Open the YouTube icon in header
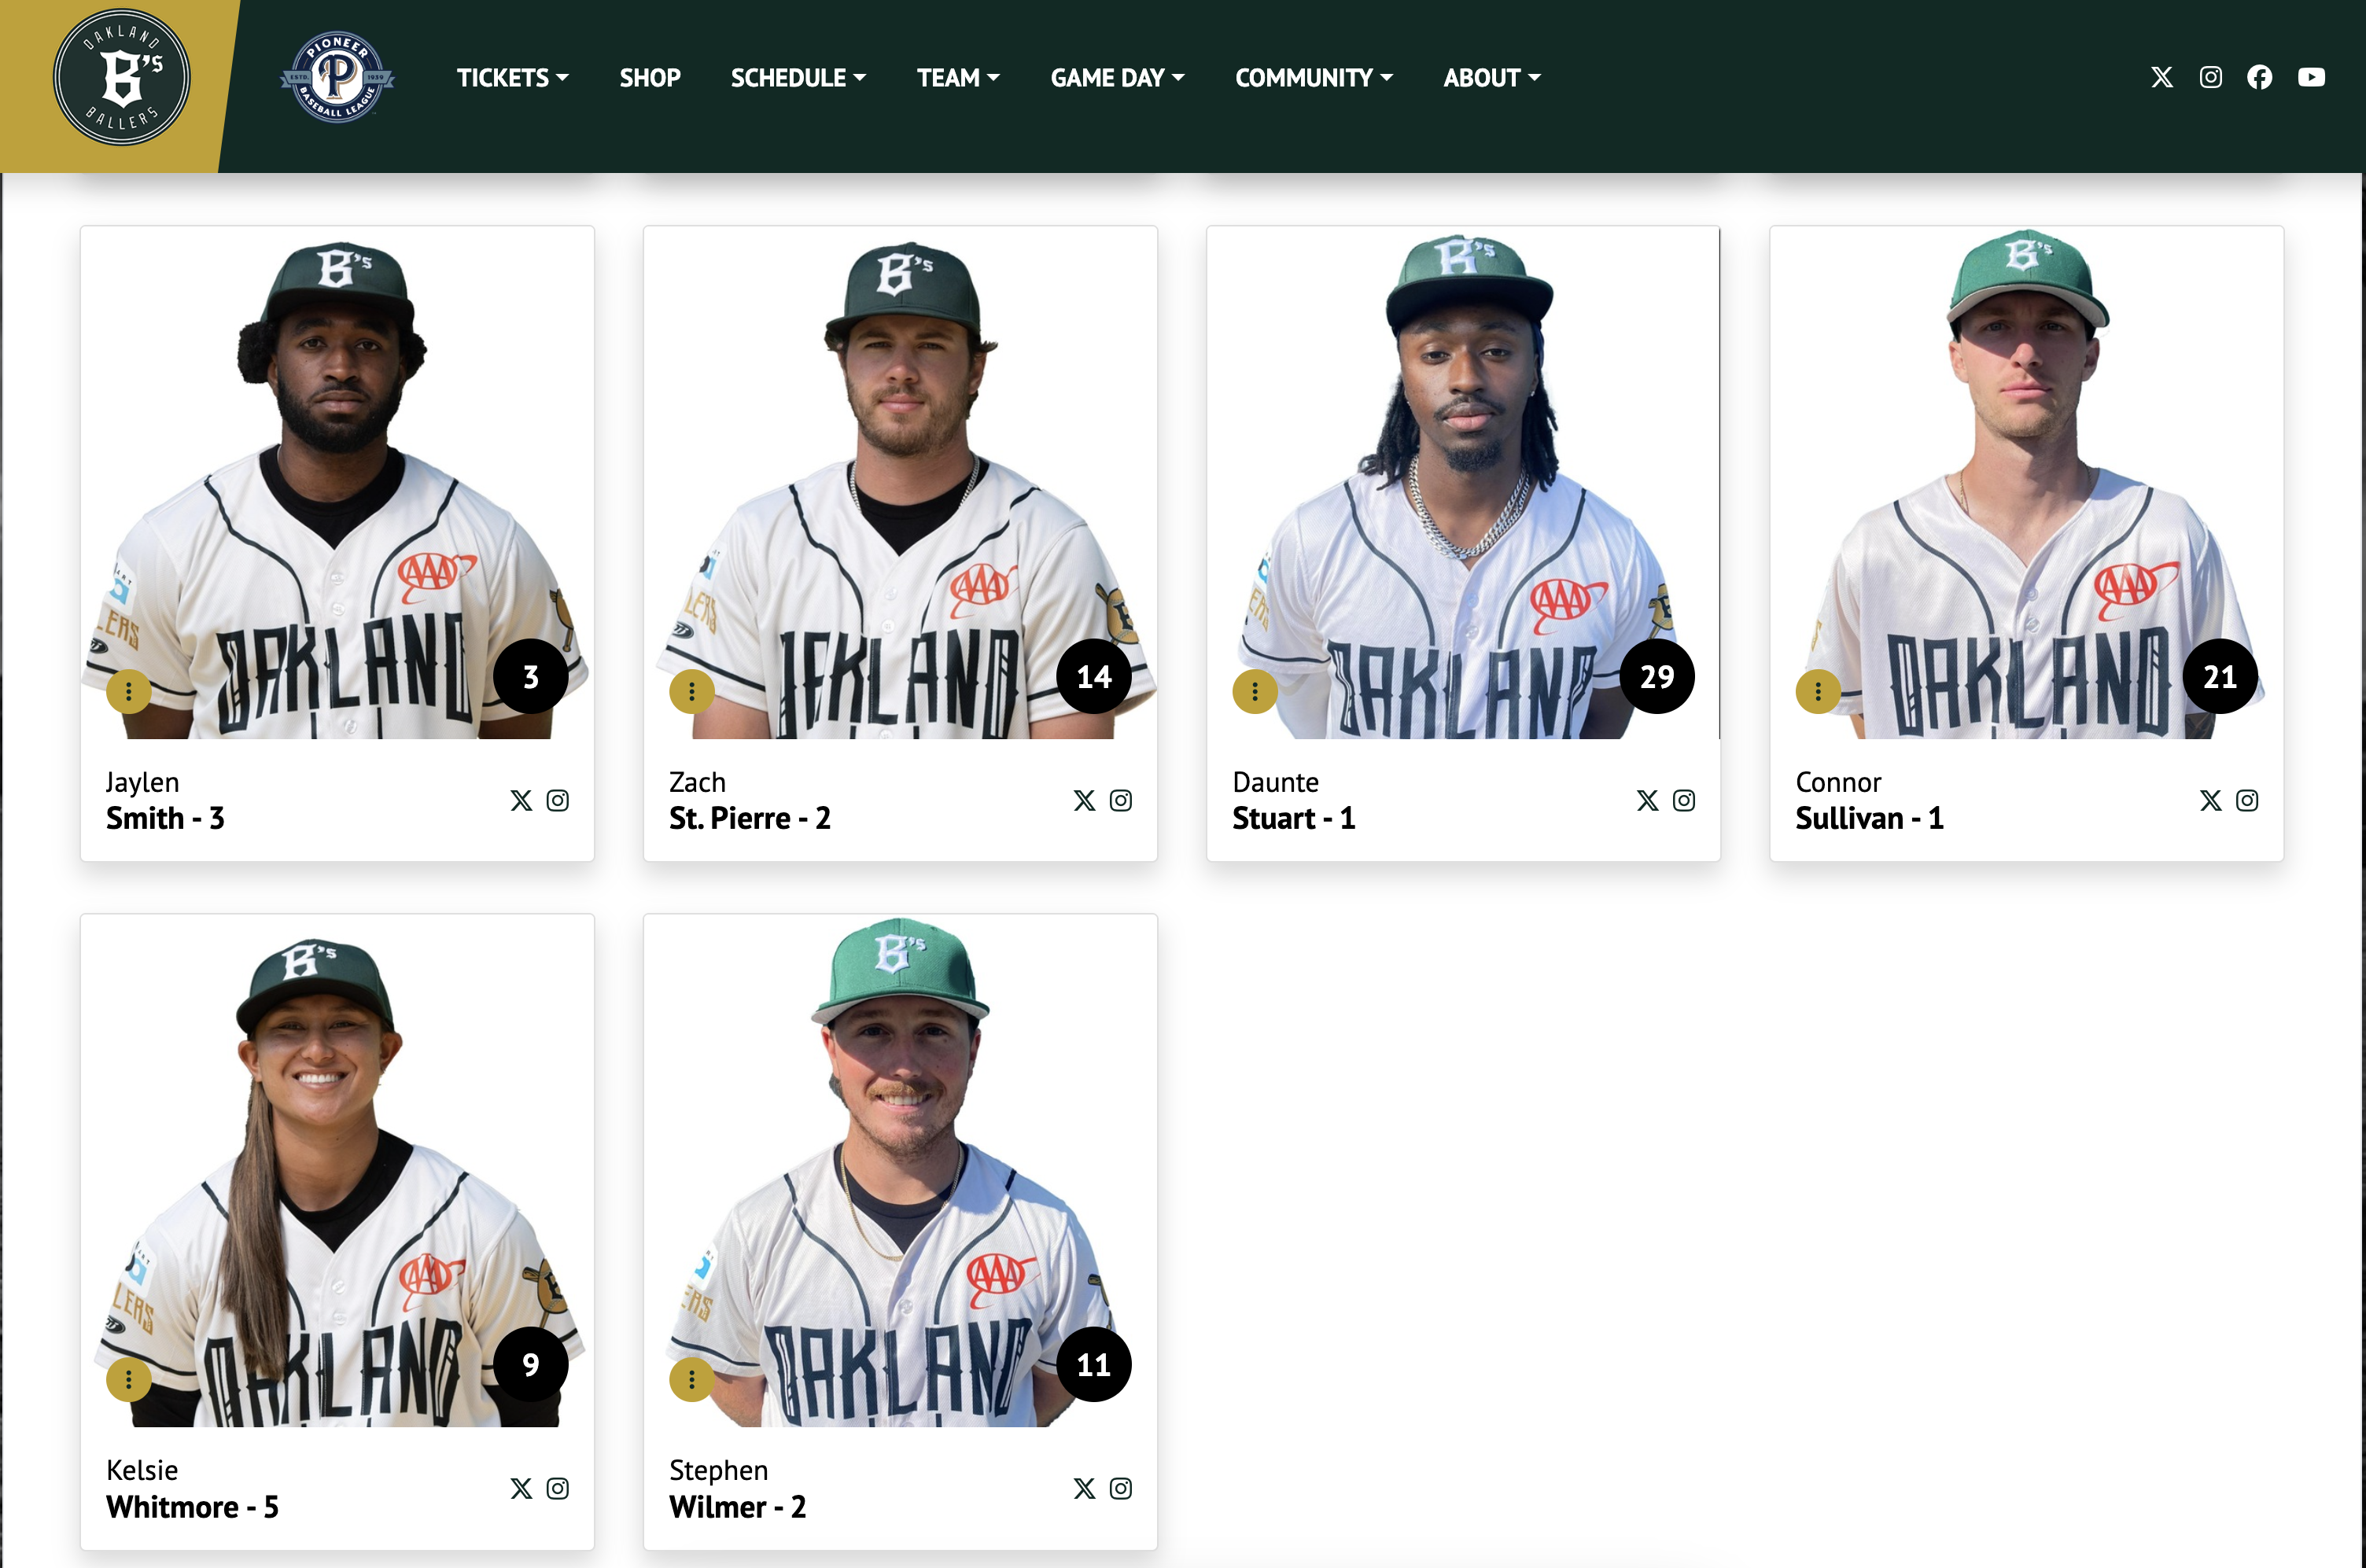2366x1568 pixels. 2311,77
